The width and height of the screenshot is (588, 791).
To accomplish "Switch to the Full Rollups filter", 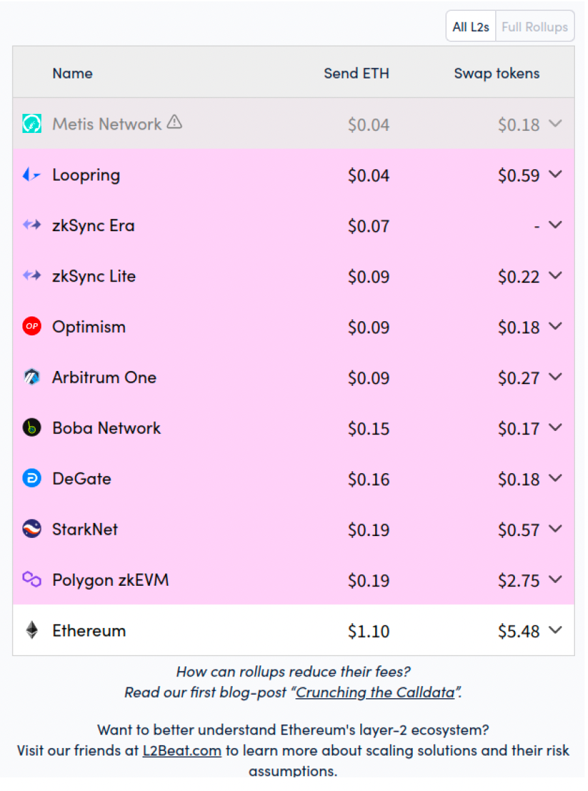I will pyautogui.click(x=535, y=27).
